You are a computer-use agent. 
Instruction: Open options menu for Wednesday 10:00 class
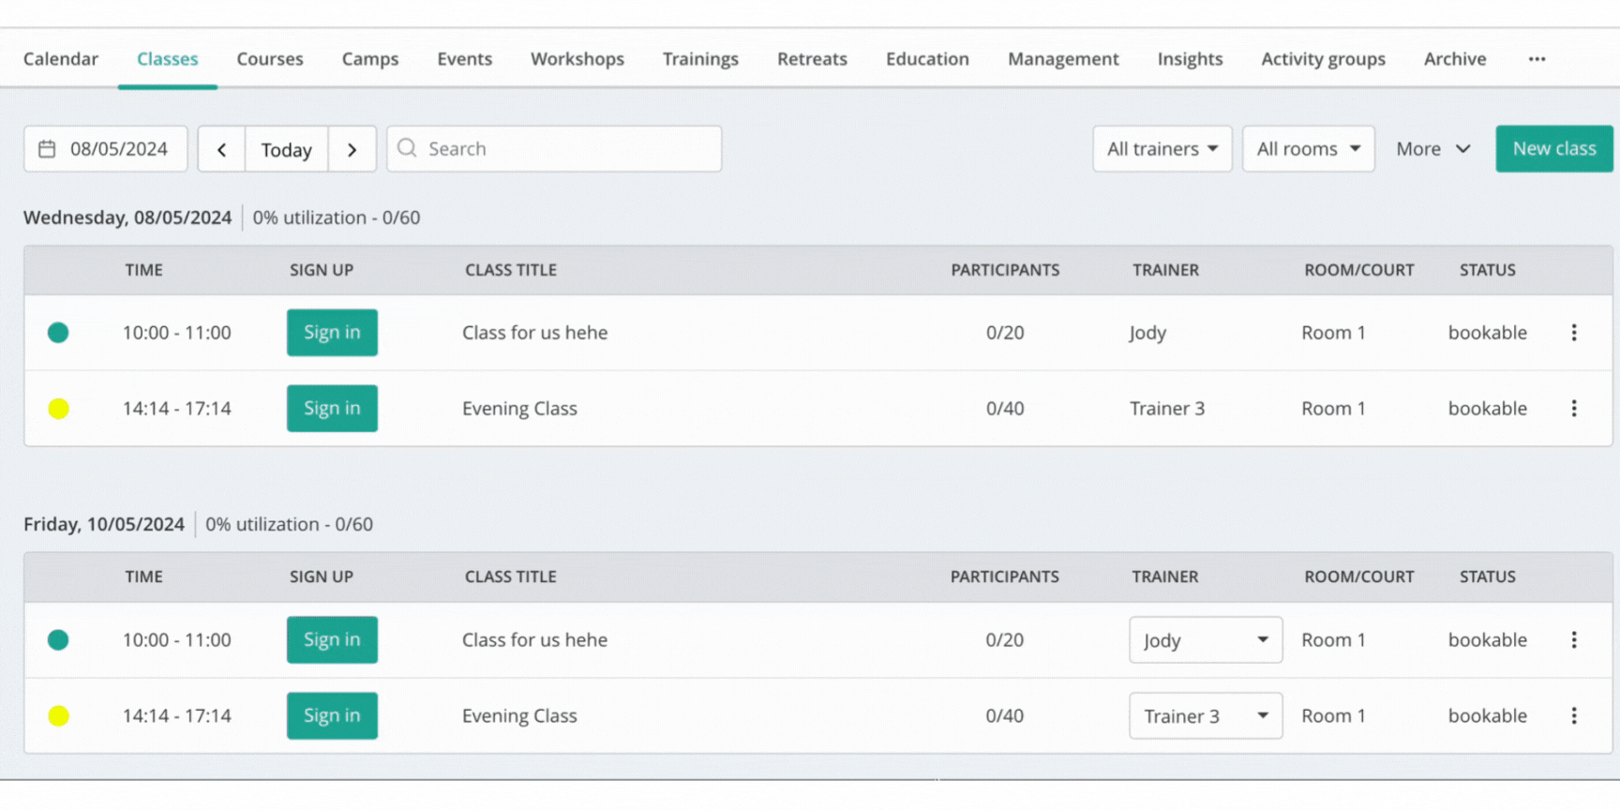(1574, 333)
